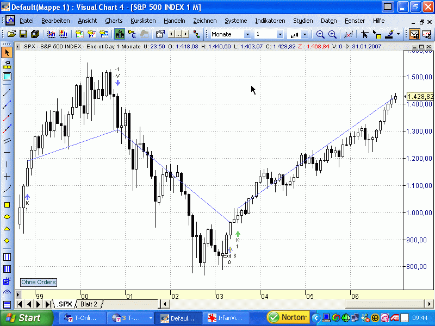Click the cursor with yellow note icon
435x326 pixels.
[377, 34]
